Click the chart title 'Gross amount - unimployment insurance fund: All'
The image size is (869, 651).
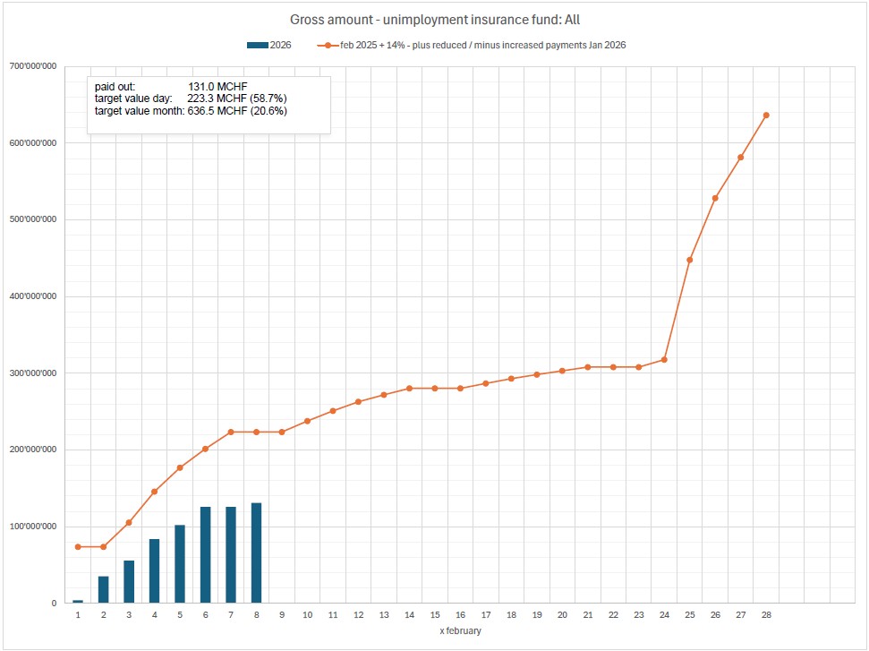[435, 20]
